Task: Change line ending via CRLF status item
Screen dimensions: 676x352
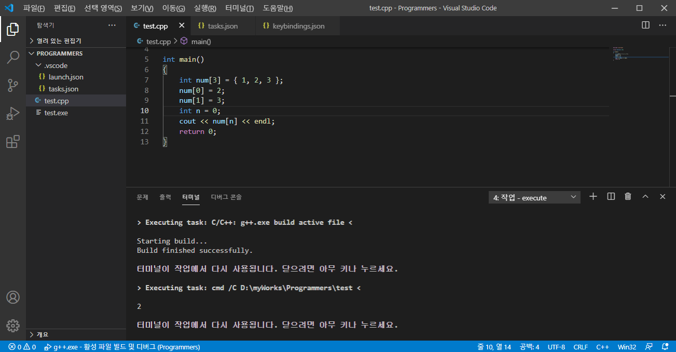Action: coord(581,347)
